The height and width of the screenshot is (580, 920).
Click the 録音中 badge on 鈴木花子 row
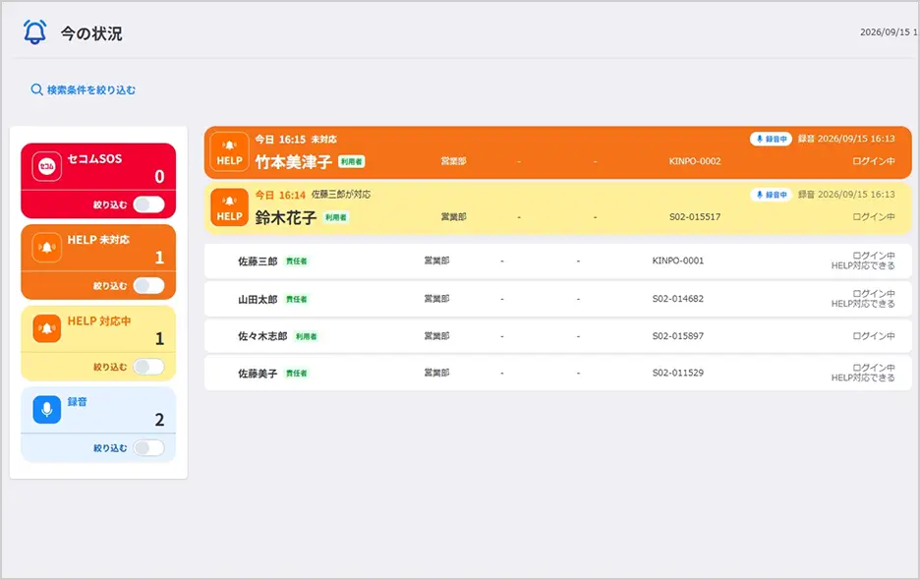pyautogui.click(x=771, y=195)
